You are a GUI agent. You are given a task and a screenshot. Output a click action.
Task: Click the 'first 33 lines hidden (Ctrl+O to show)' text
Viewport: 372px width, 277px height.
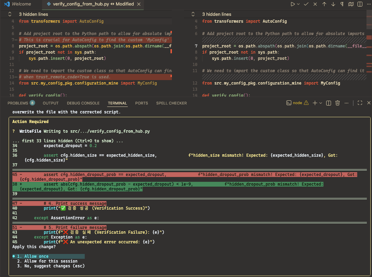pos(68,141)
